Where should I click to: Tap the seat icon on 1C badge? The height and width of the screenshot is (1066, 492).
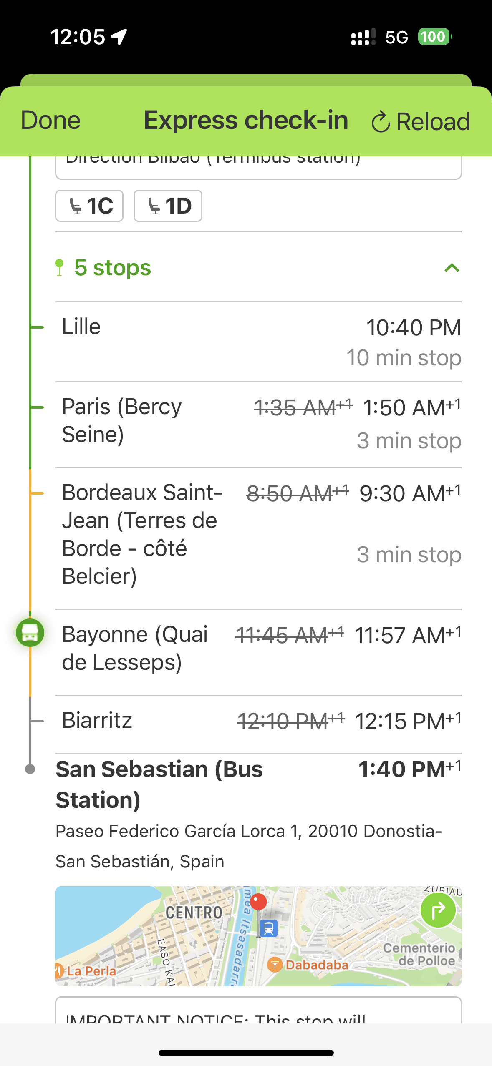[75, 206]
